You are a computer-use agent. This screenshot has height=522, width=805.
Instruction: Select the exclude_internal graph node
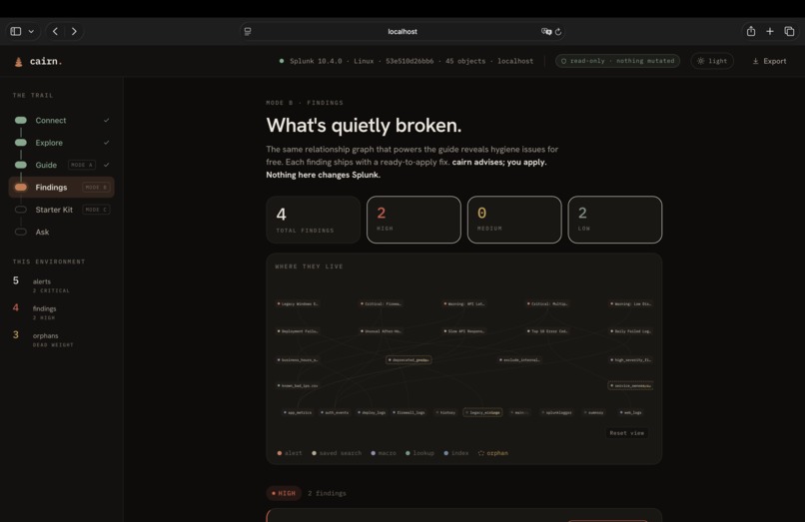click(519, 359)
